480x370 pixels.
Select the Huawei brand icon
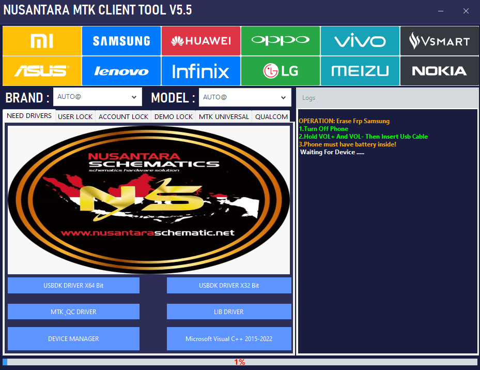200,41
